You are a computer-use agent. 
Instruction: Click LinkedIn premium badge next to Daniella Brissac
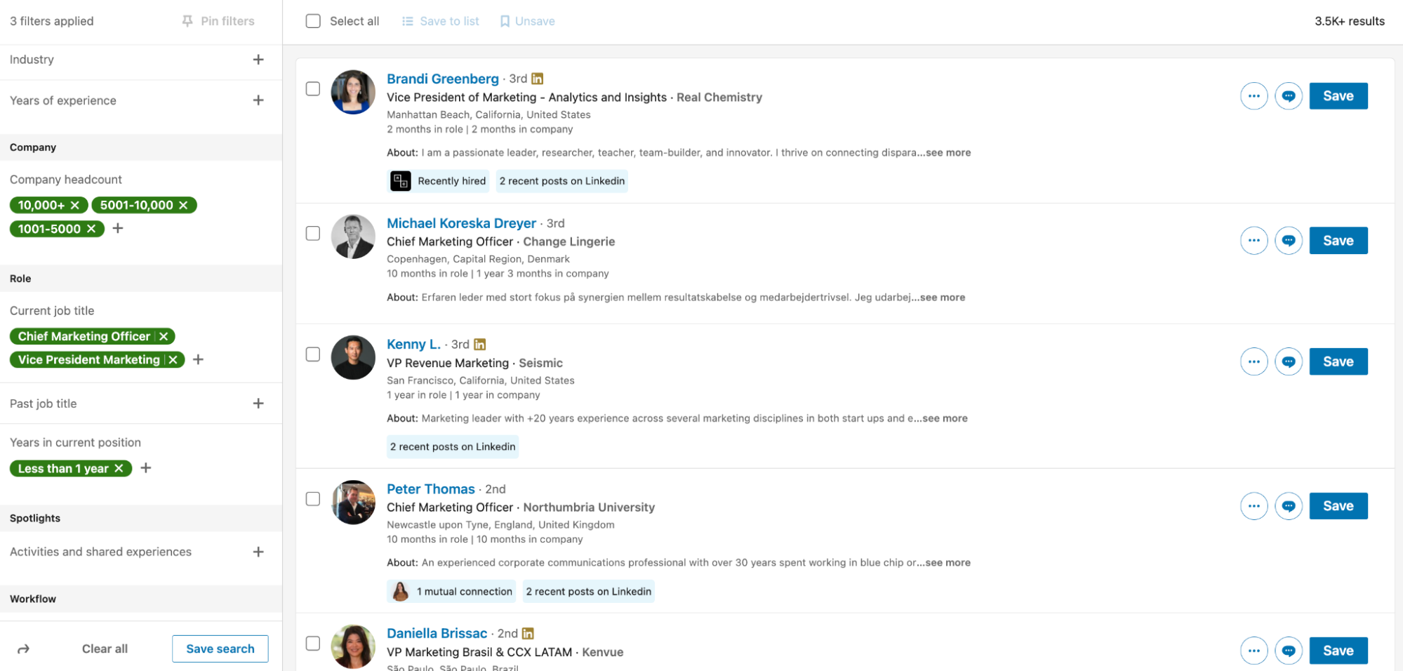[x=528, y=634]
